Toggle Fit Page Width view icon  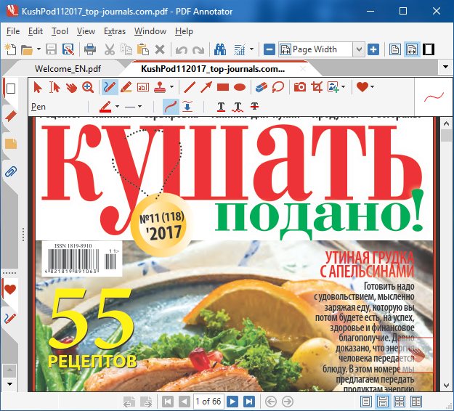tap(412, 49)
